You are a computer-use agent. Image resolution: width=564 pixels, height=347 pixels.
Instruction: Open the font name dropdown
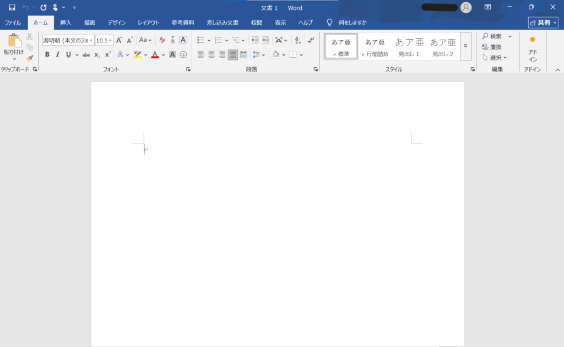67,40
